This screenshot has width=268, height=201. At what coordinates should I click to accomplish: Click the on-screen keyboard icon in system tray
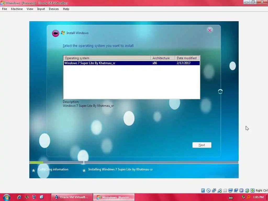coord(231,198)
